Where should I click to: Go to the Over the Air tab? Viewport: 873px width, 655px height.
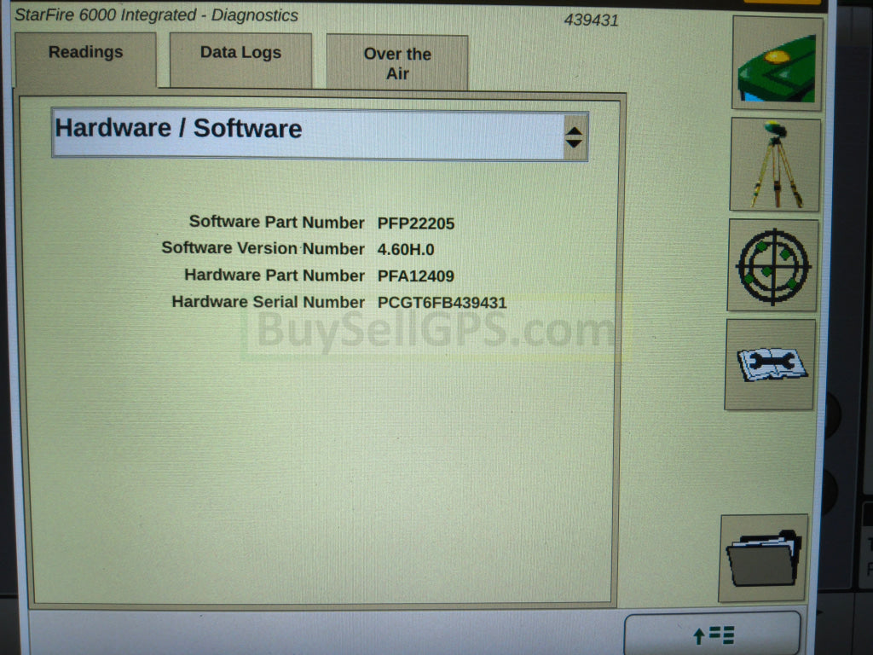pos(397,63)
